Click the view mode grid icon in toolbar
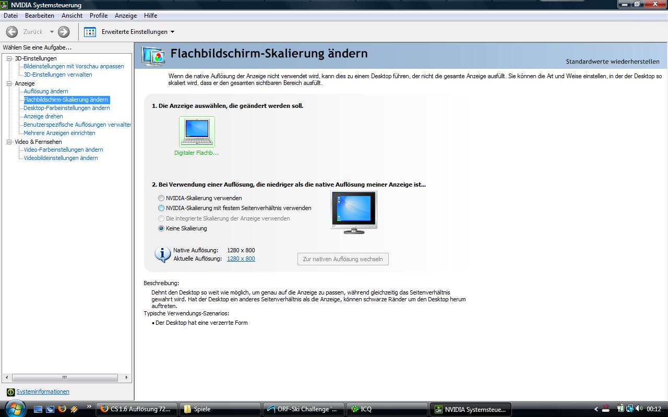Image resolution: width=668 pixels, height=417 pixels. 90,32
